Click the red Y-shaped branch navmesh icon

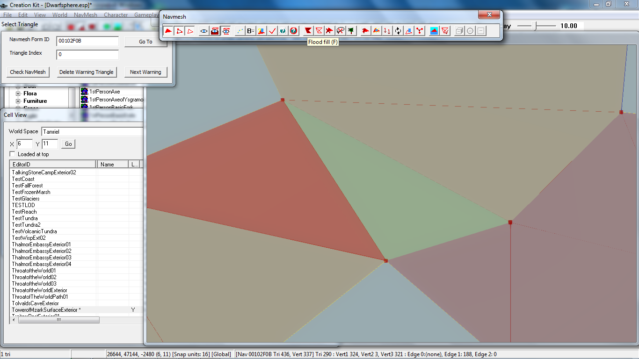point(420,31)
